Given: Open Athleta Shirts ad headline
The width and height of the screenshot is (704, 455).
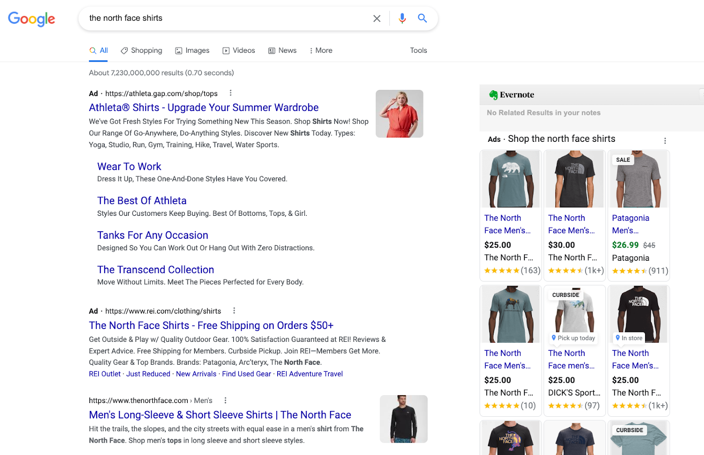Looking at the screenshot, I should (204, 107).
